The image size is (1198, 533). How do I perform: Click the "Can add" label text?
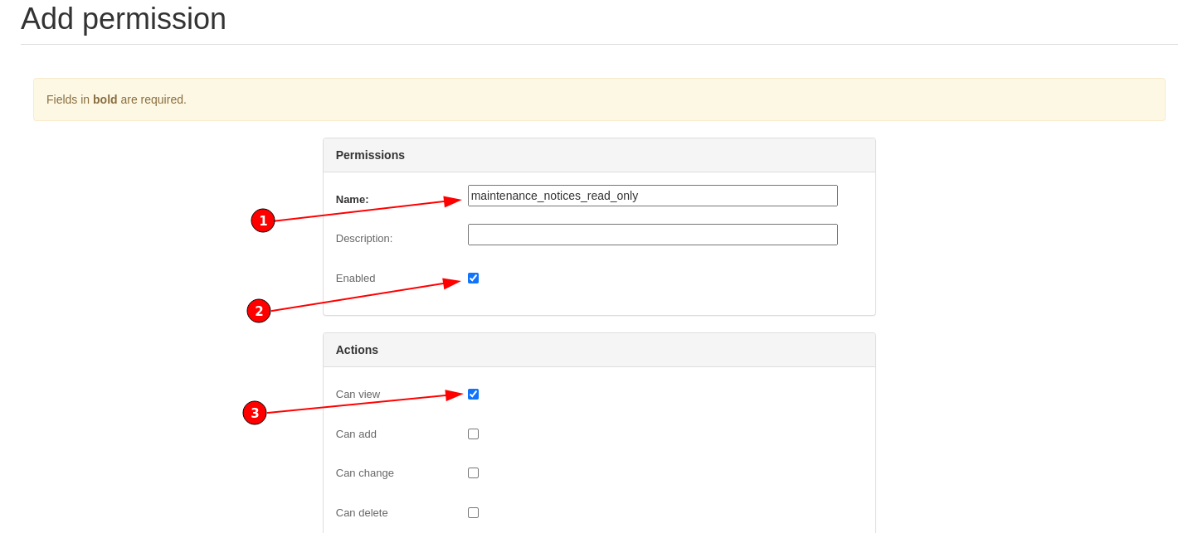coord(356,434)
